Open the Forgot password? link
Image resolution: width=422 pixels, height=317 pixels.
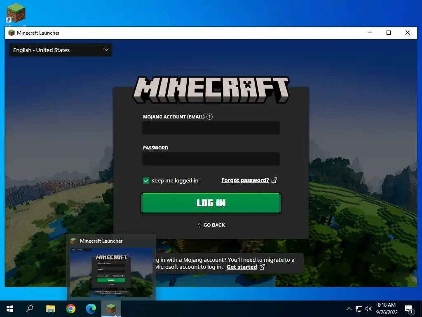click(x=245, y=180)
